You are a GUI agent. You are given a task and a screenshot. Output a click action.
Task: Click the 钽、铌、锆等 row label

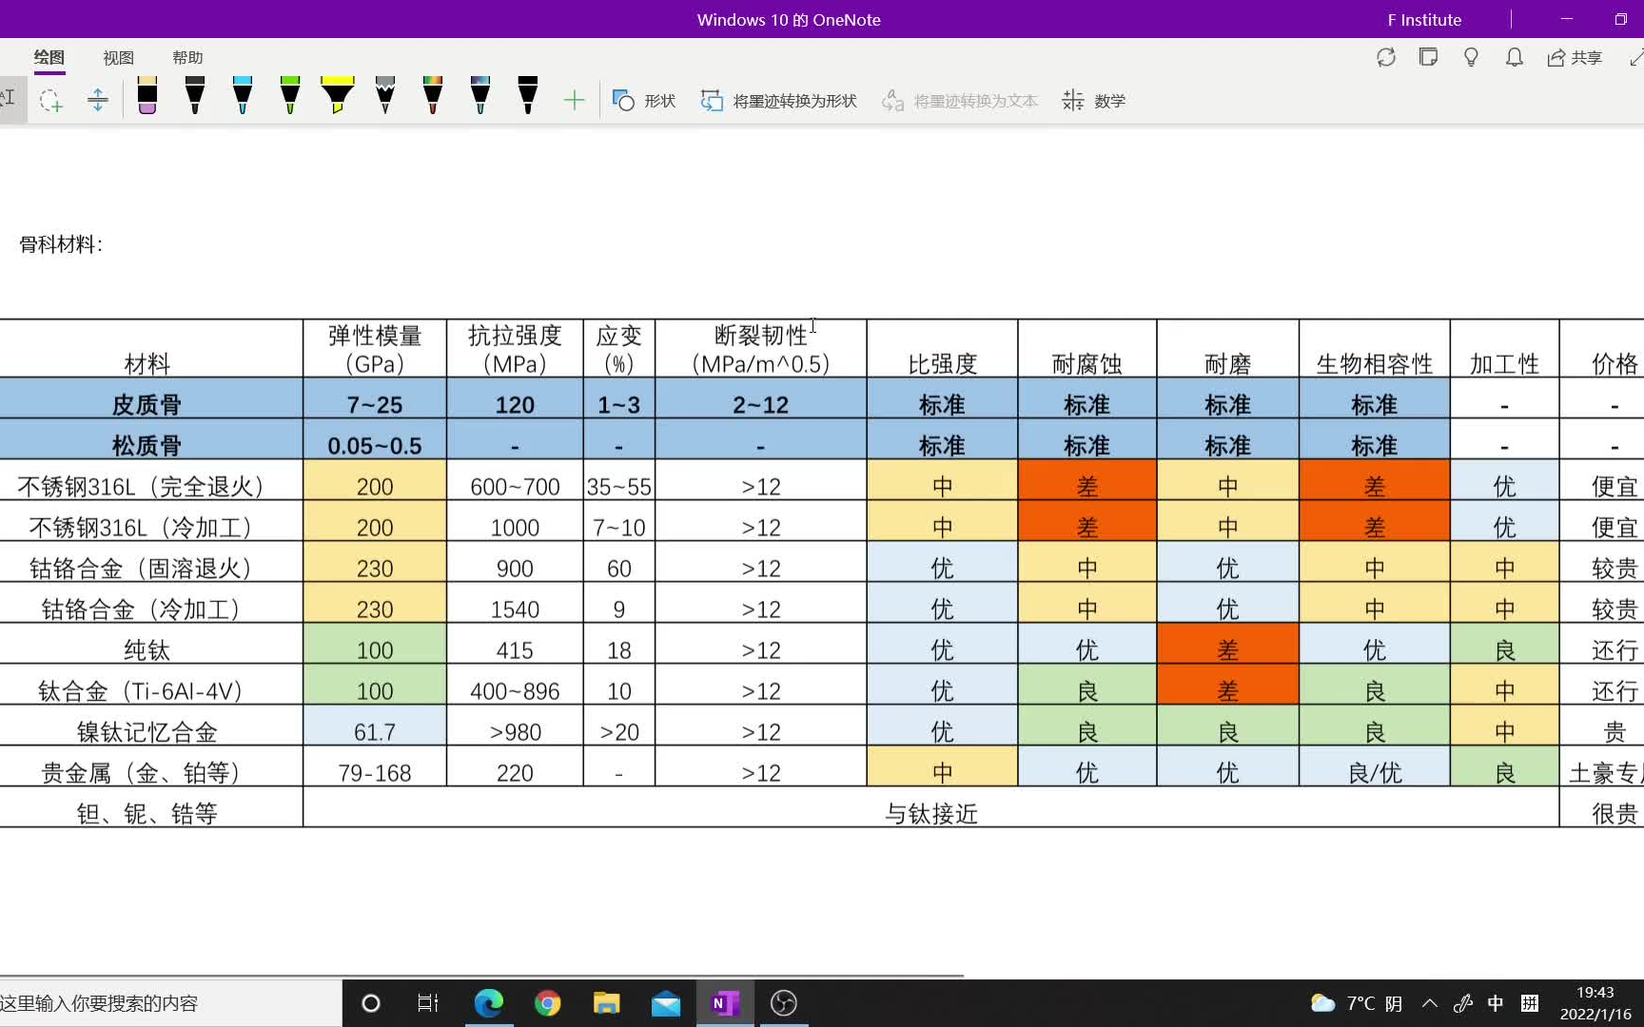pos(147,814)
